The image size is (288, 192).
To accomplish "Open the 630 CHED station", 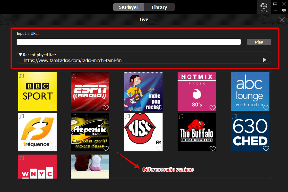I will (x=250, y=132).
